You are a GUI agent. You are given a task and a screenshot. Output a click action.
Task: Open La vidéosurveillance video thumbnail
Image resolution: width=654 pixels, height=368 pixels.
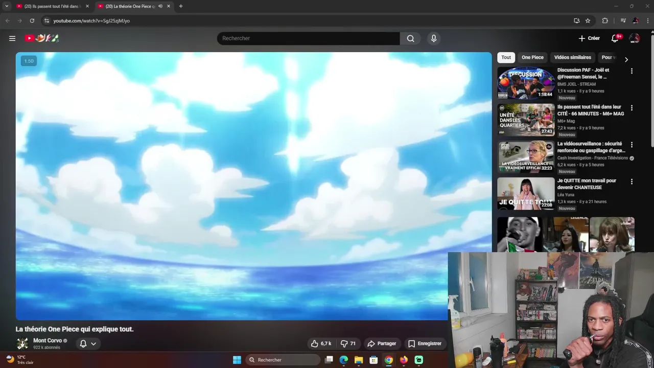point(526,156)
